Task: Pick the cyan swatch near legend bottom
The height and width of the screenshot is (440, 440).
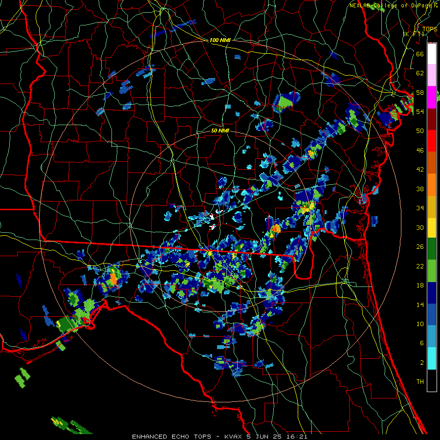Action: (432, 358)
